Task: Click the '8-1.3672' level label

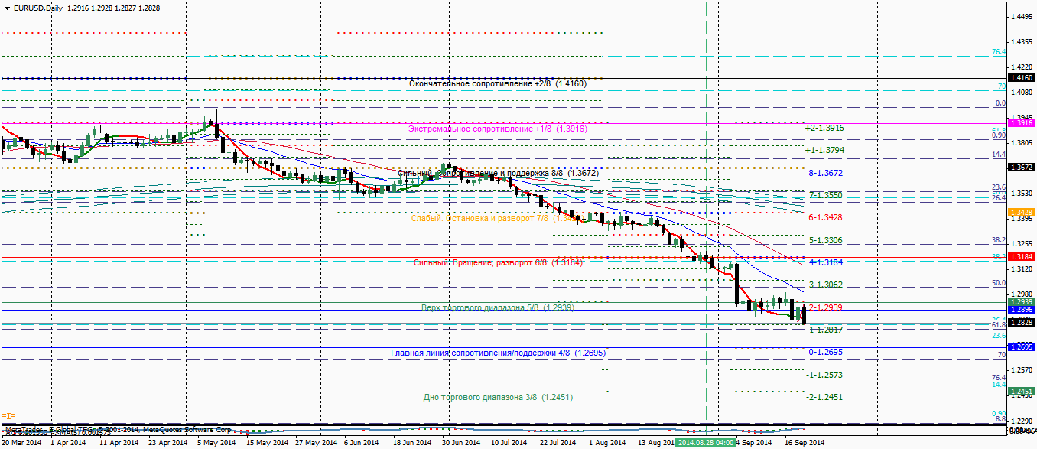Action: point(826,173)
